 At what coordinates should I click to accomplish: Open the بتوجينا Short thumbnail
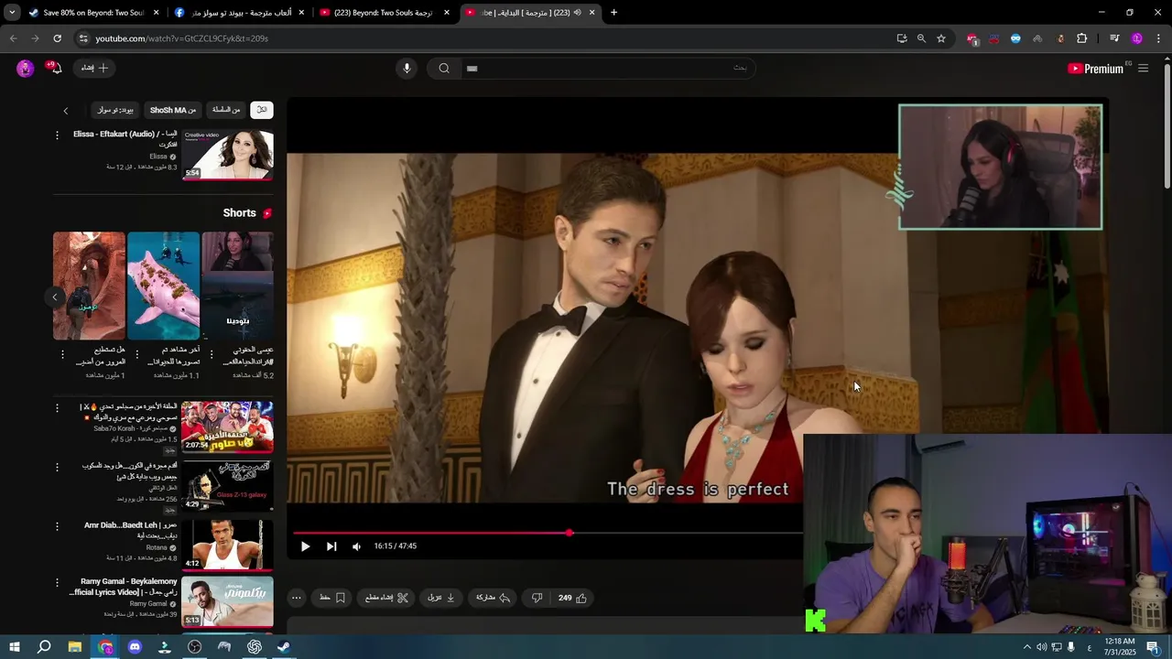(237, 286)
